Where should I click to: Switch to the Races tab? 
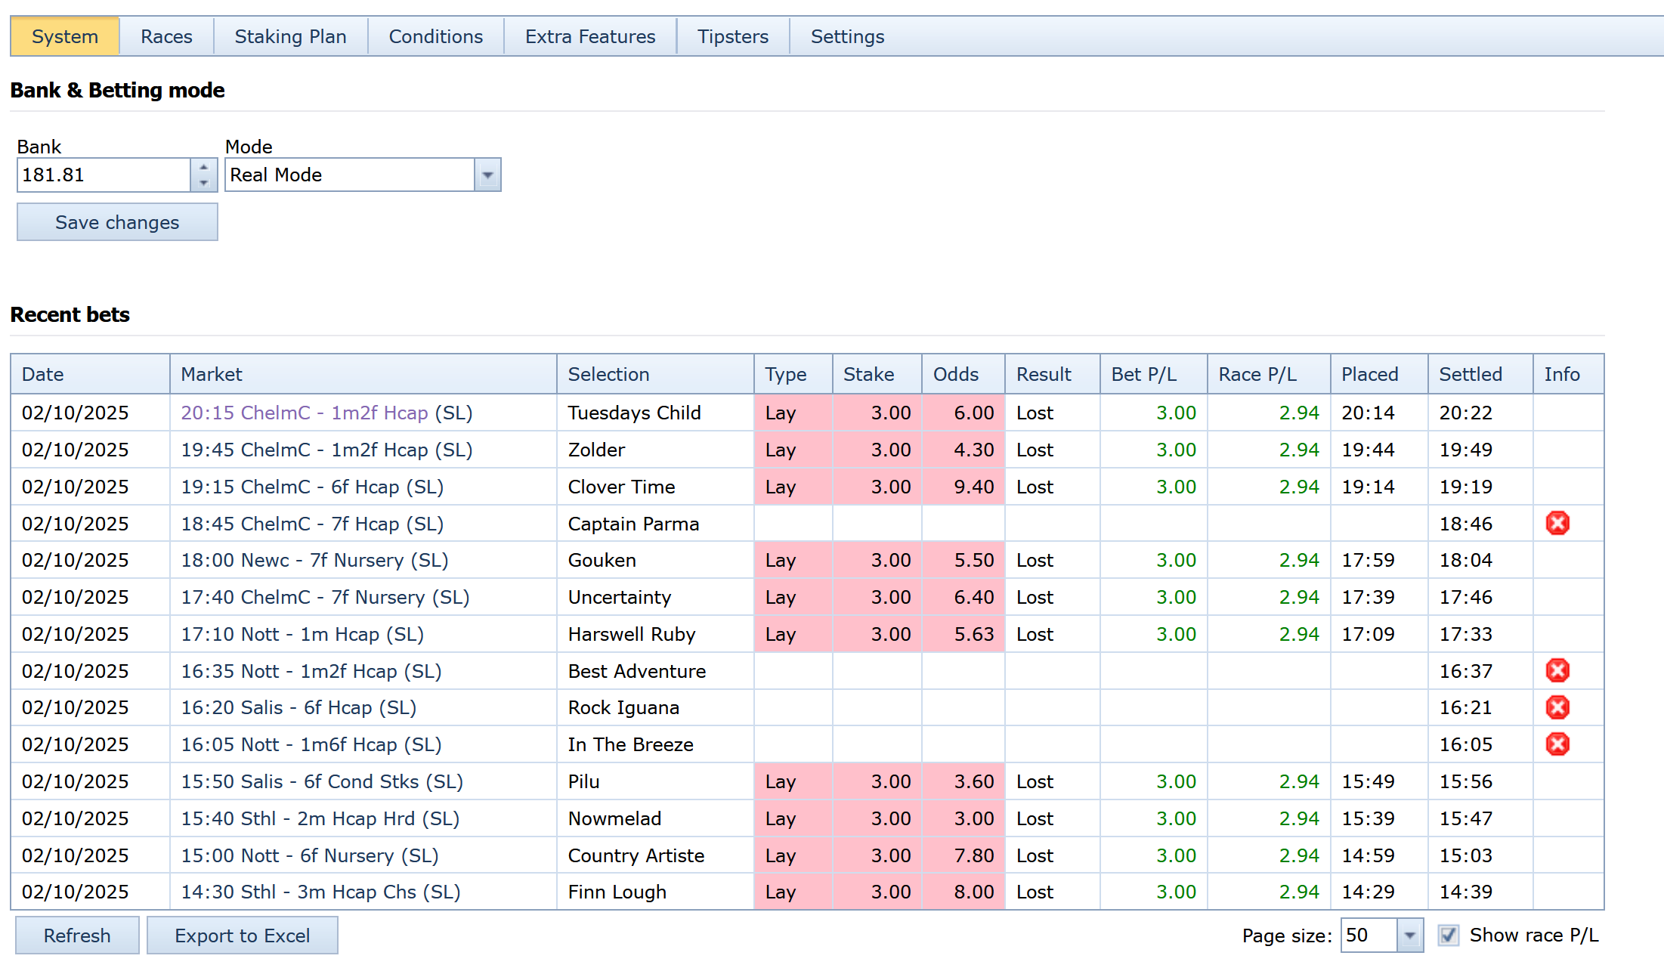point(166,36)
